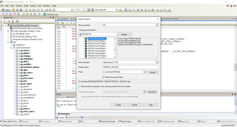Select R5F524T8AxFN(80pin) in device list
The width and height of the screenshot is (237, 127).
[x=97, y=41]
